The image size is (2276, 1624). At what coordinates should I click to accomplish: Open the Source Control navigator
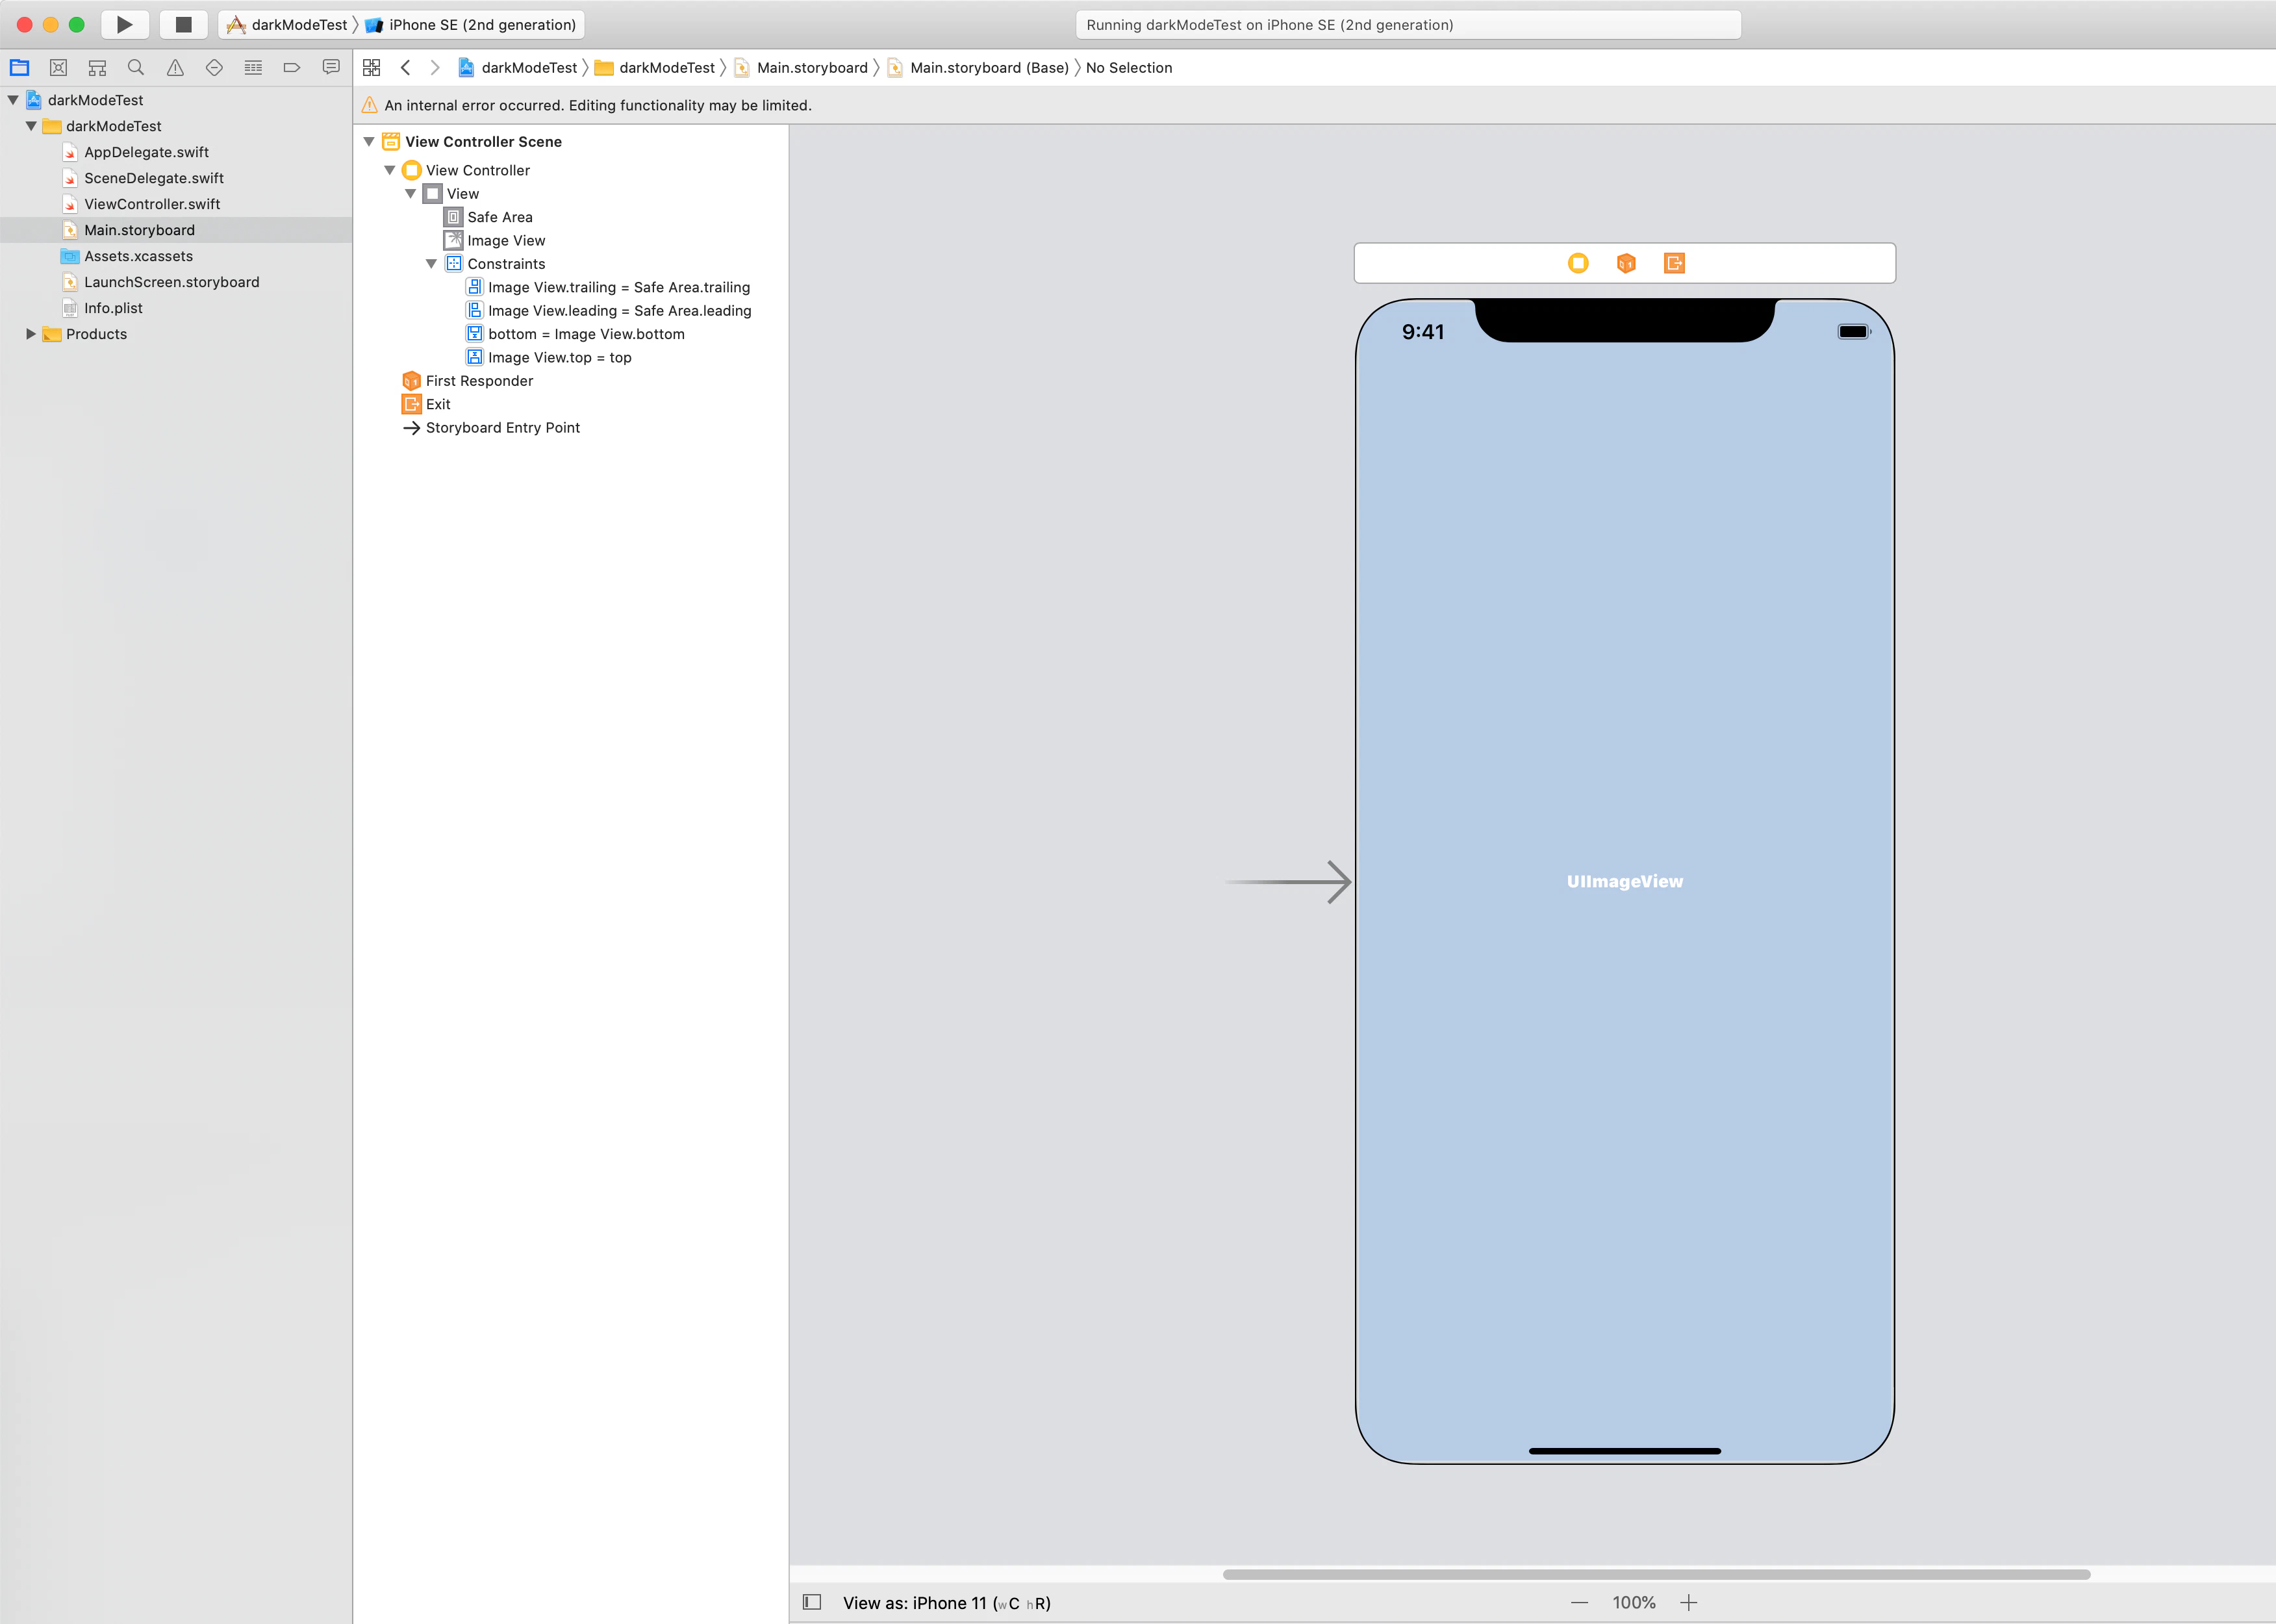(x=58, y=68)
